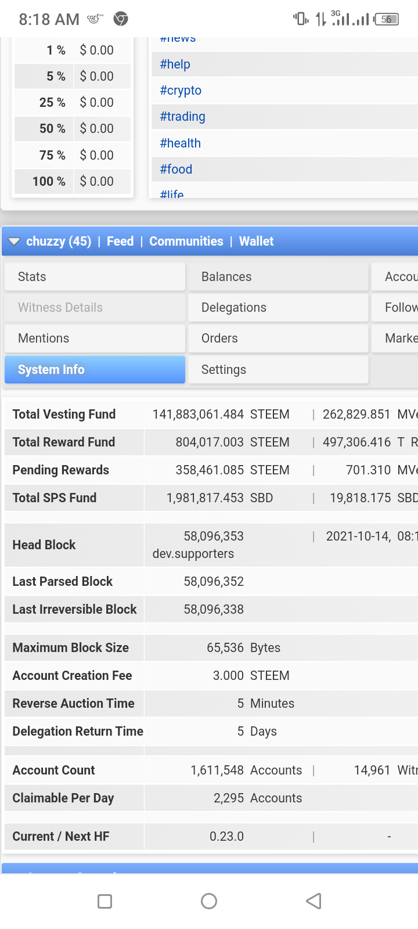
Task: Open the Wallet link
Action: [x=256, y=242]
